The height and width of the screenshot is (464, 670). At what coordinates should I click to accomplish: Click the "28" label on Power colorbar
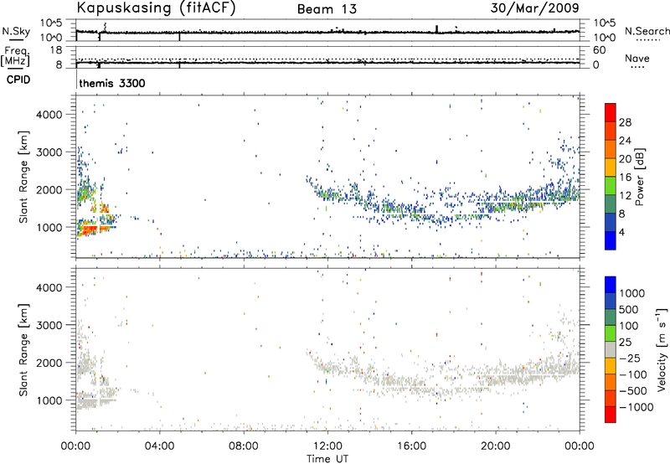(625, 122)
